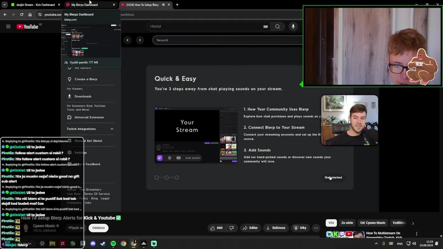This screenshot has width=443, height=249.
Task: Open Steam from the taskbar
Action: click(x=103, y=243)
